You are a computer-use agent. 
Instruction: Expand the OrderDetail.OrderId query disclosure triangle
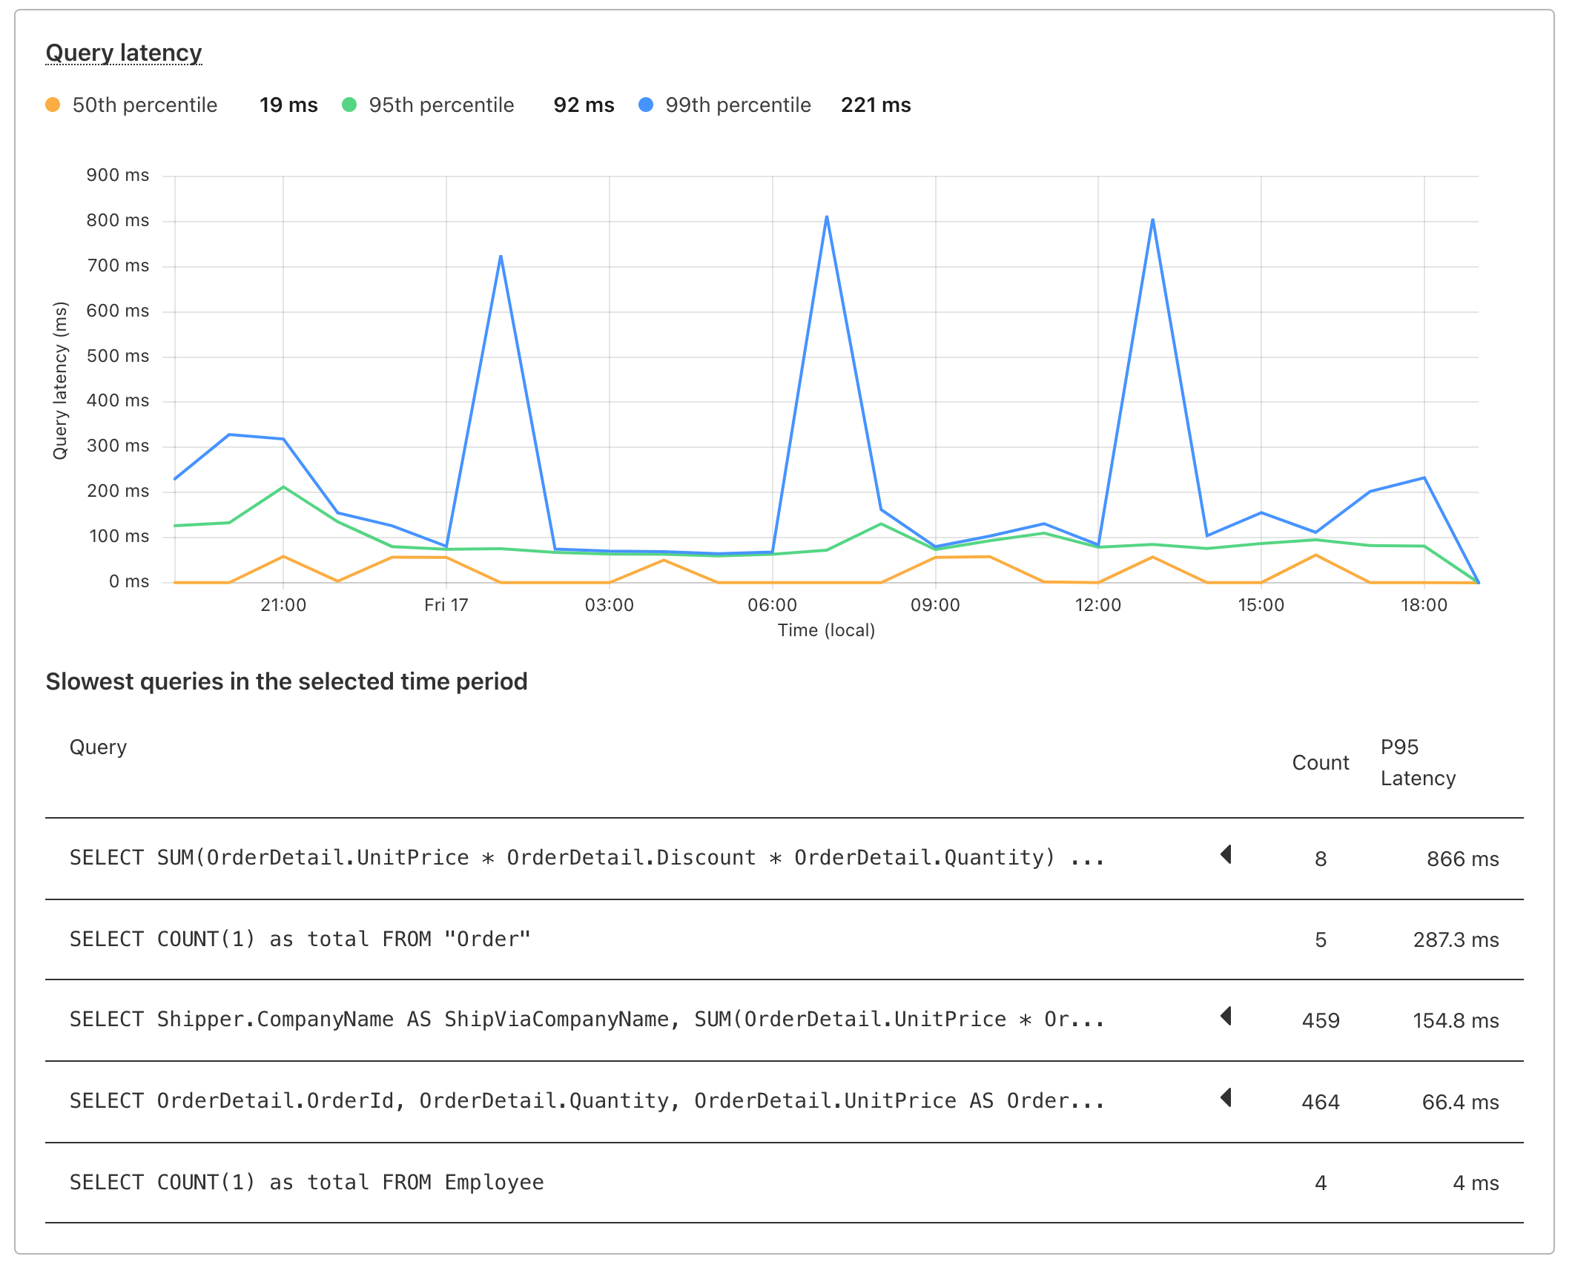click(1226, 1098)
